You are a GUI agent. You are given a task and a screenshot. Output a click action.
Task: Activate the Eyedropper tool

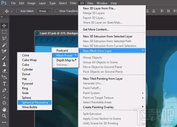point(4,51)
